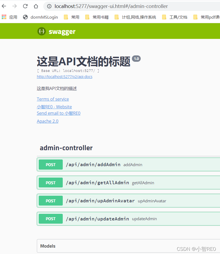The height and width of the screenshot is (254, 220).
Task: Click the browser back arrow
Action: tap(4, 6)
